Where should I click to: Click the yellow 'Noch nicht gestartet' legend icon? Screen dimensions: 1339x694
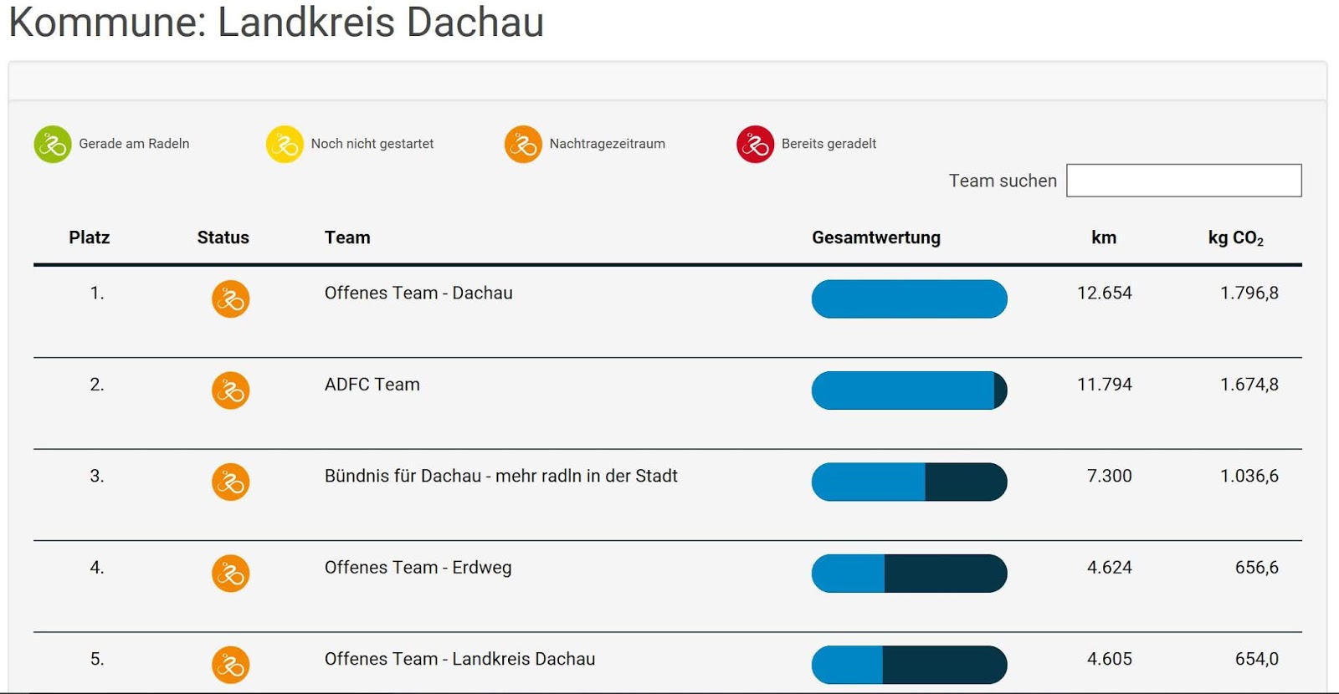pyautogui.click(x=285, y=145)
